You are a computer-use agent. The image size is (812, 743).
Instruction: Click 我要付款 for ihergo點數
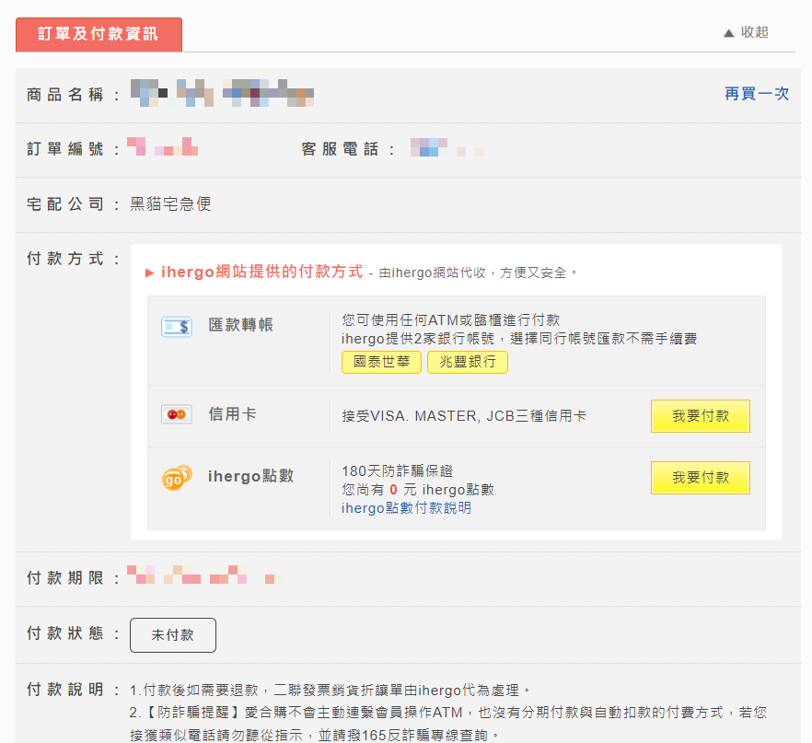pos(700,478)
